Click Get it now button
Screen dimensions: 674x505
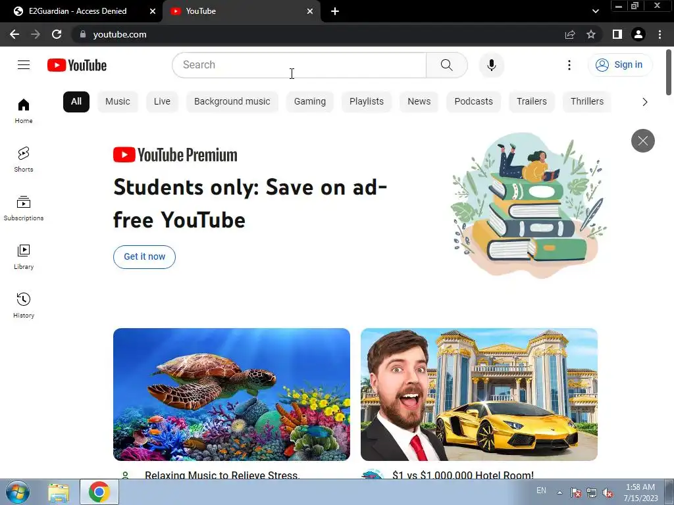(144, 257)
